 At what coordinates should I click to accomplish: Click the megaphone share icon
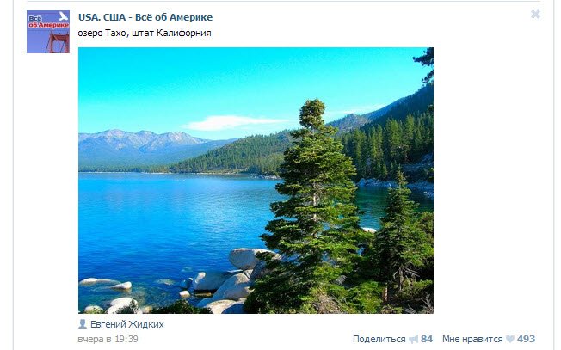413,339
